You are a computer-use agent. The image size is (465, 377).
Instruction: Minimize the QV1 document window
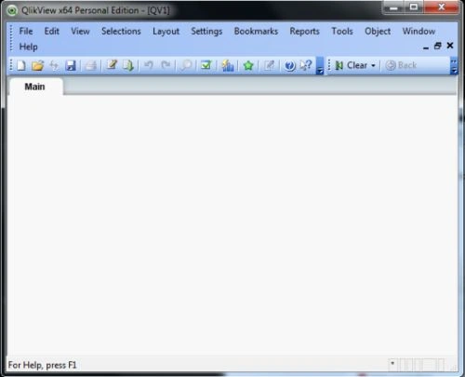pyautogui.click(x=426, y=47)
